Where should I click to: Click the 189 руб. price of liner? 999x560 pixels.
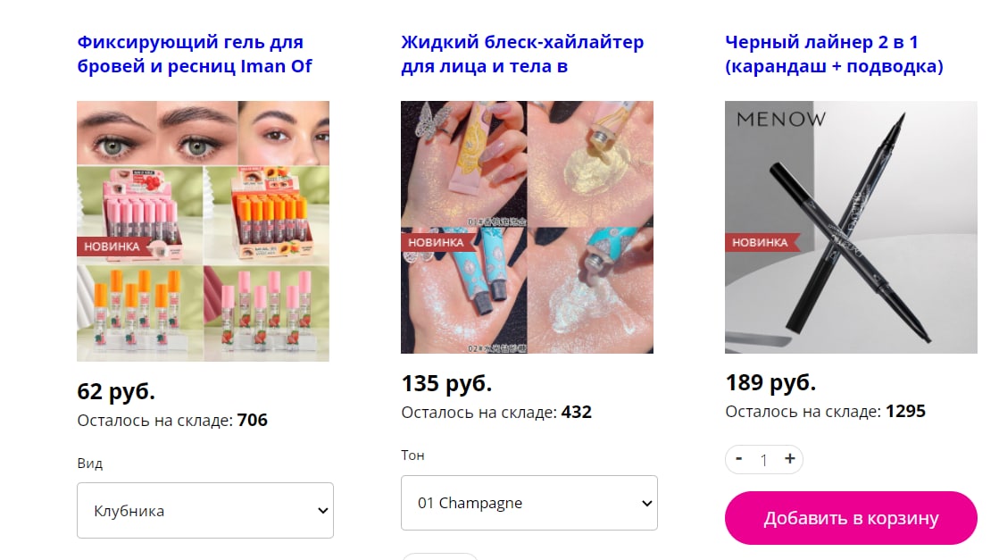coord(771,382)
